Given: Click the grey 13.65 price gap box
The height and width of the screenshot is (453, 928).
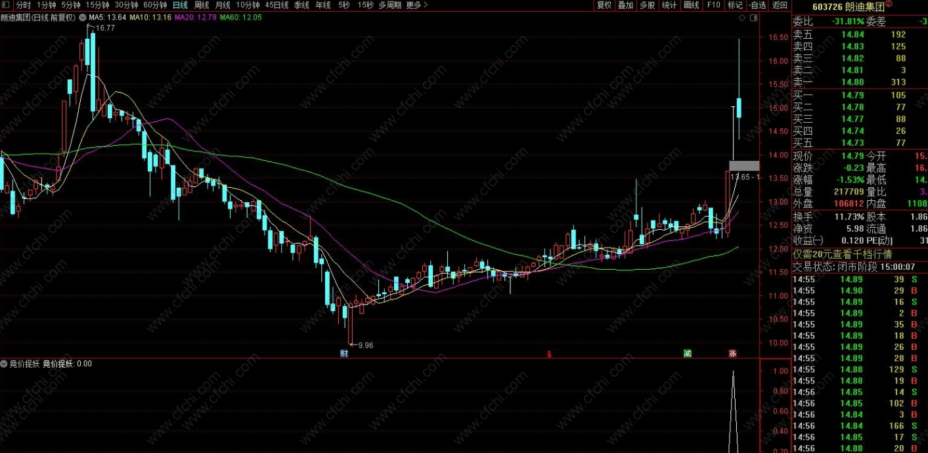Looking at the screenshot, I should tap(744, 165).
